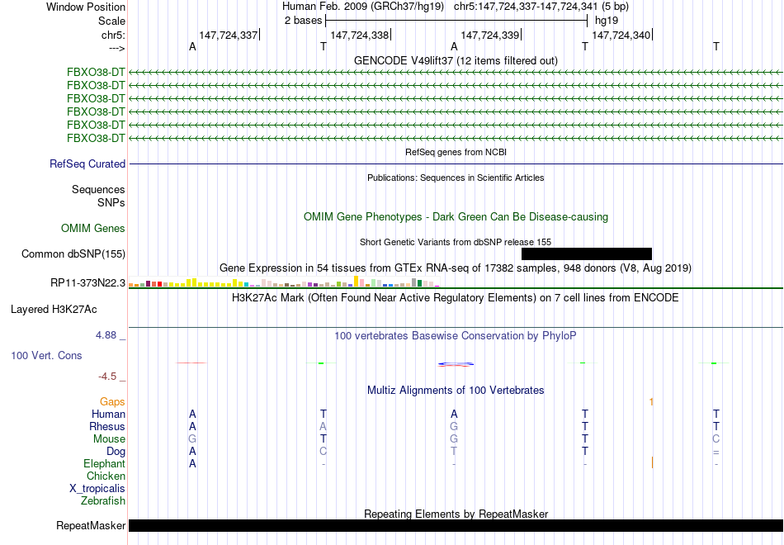Click the -4.5 PhyloP lower scale value
This screenshot has height=545, width=784.
click(x=107, y=377)
